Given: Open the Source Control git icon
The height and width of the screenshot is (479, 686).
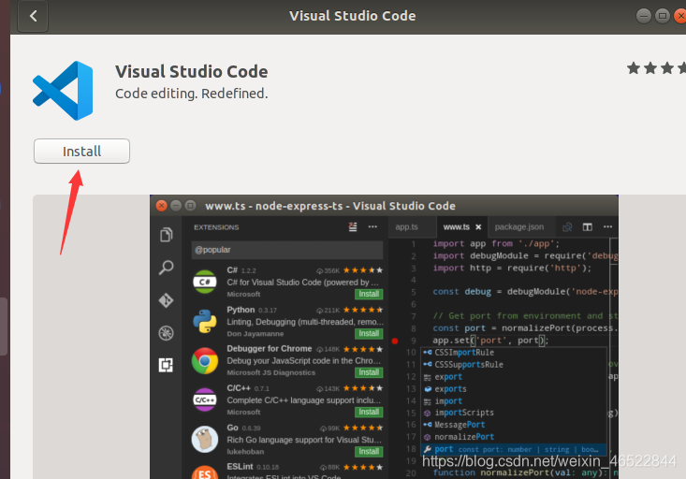Looking at the screenshot, I should (167, 300).
